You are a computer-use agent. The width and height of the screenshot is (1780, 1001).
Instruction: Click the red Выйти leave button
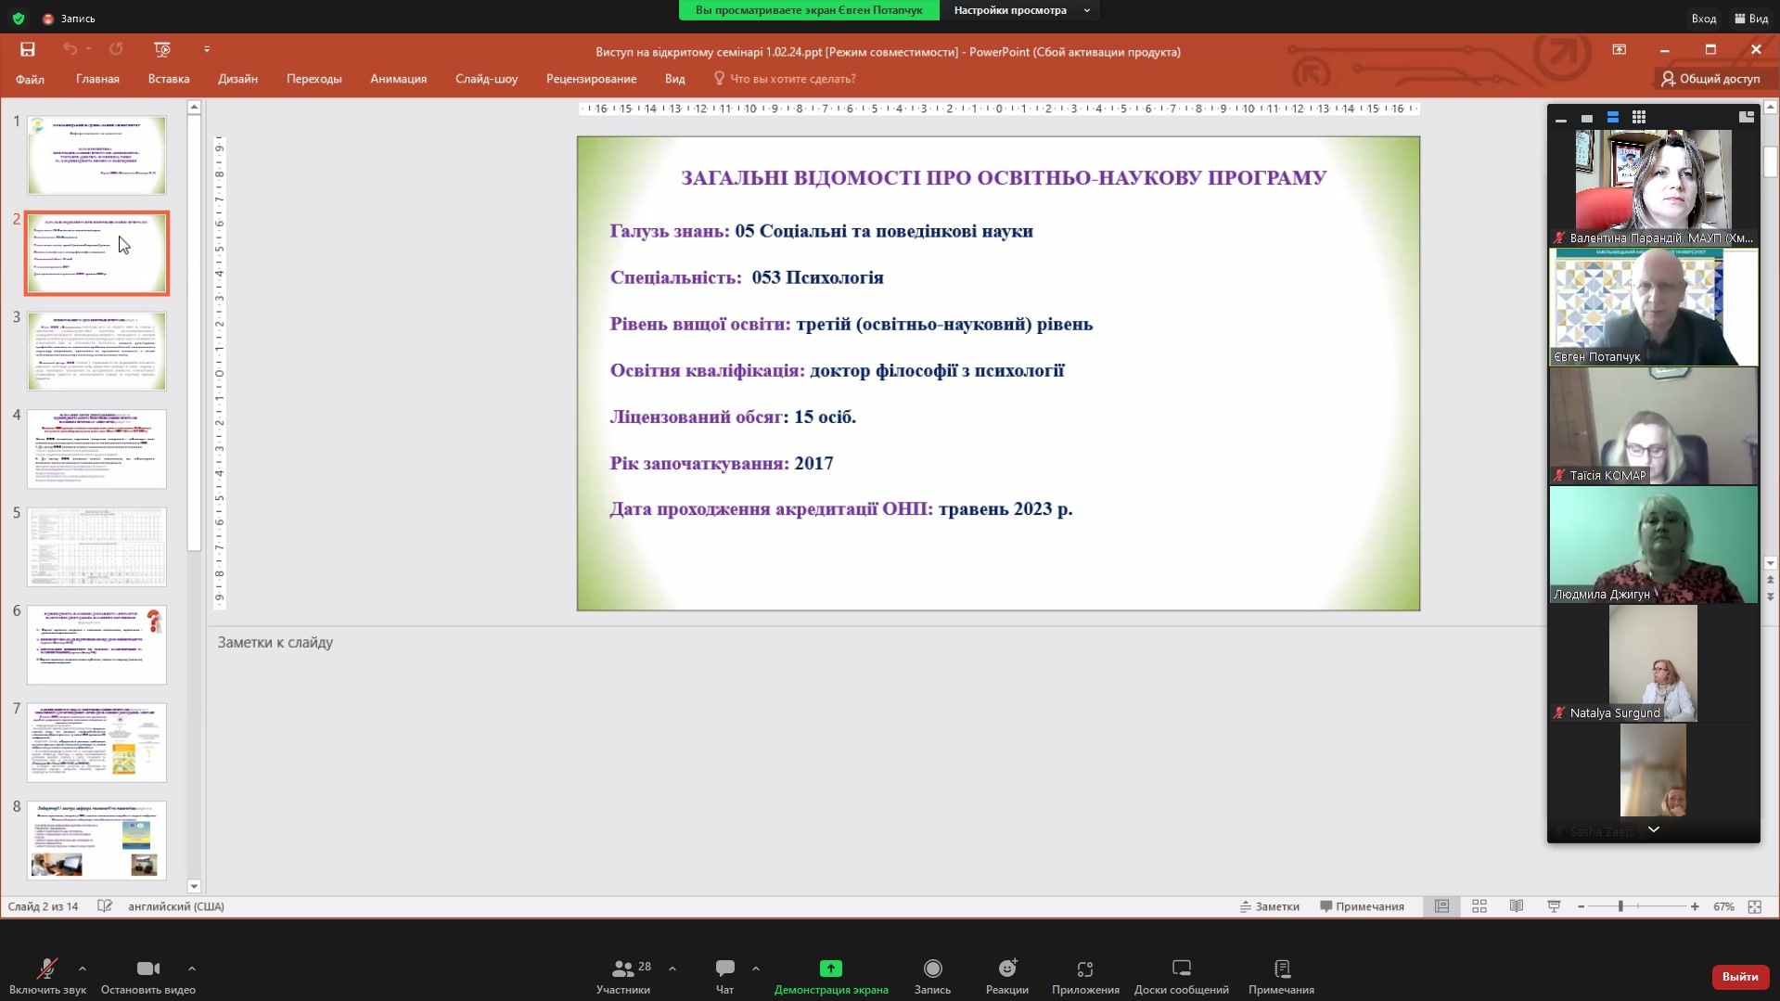[x=1739, y=976]
